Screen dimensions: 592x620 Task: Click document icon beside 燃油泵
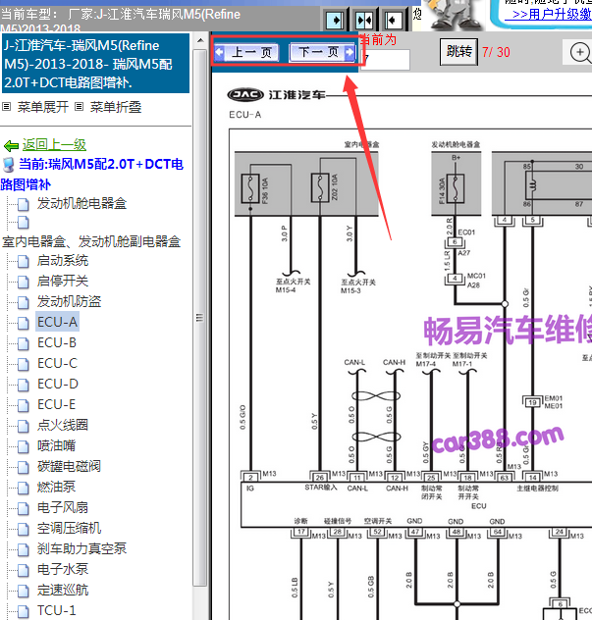pyautogui.click(x=24, y=488)
